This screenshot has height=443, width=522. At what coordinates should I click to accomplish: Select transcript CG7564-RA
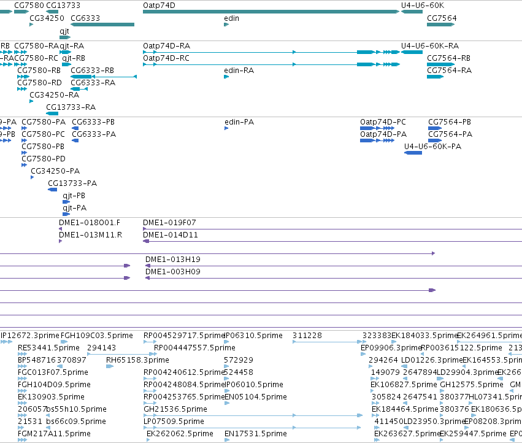click(435, 77)
